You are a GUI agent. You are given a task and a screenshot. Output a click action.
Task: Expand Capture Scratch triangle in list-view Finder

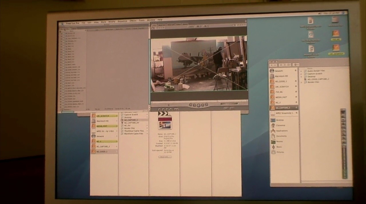301,73
